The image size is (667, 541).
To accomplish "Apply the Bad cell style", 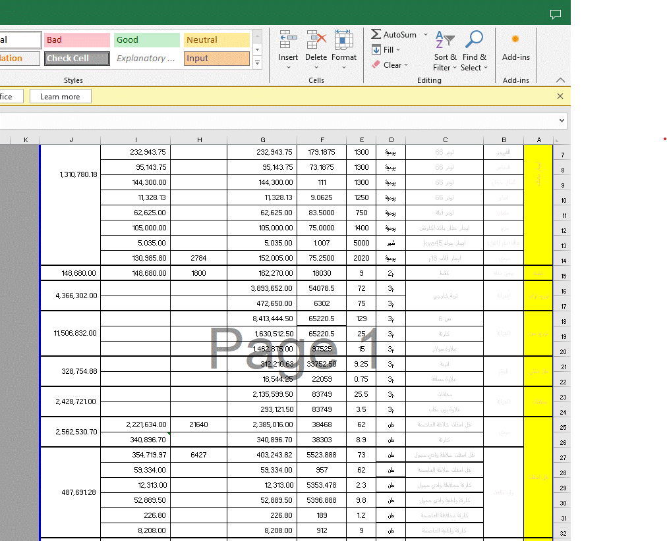I will coord(77,40).
